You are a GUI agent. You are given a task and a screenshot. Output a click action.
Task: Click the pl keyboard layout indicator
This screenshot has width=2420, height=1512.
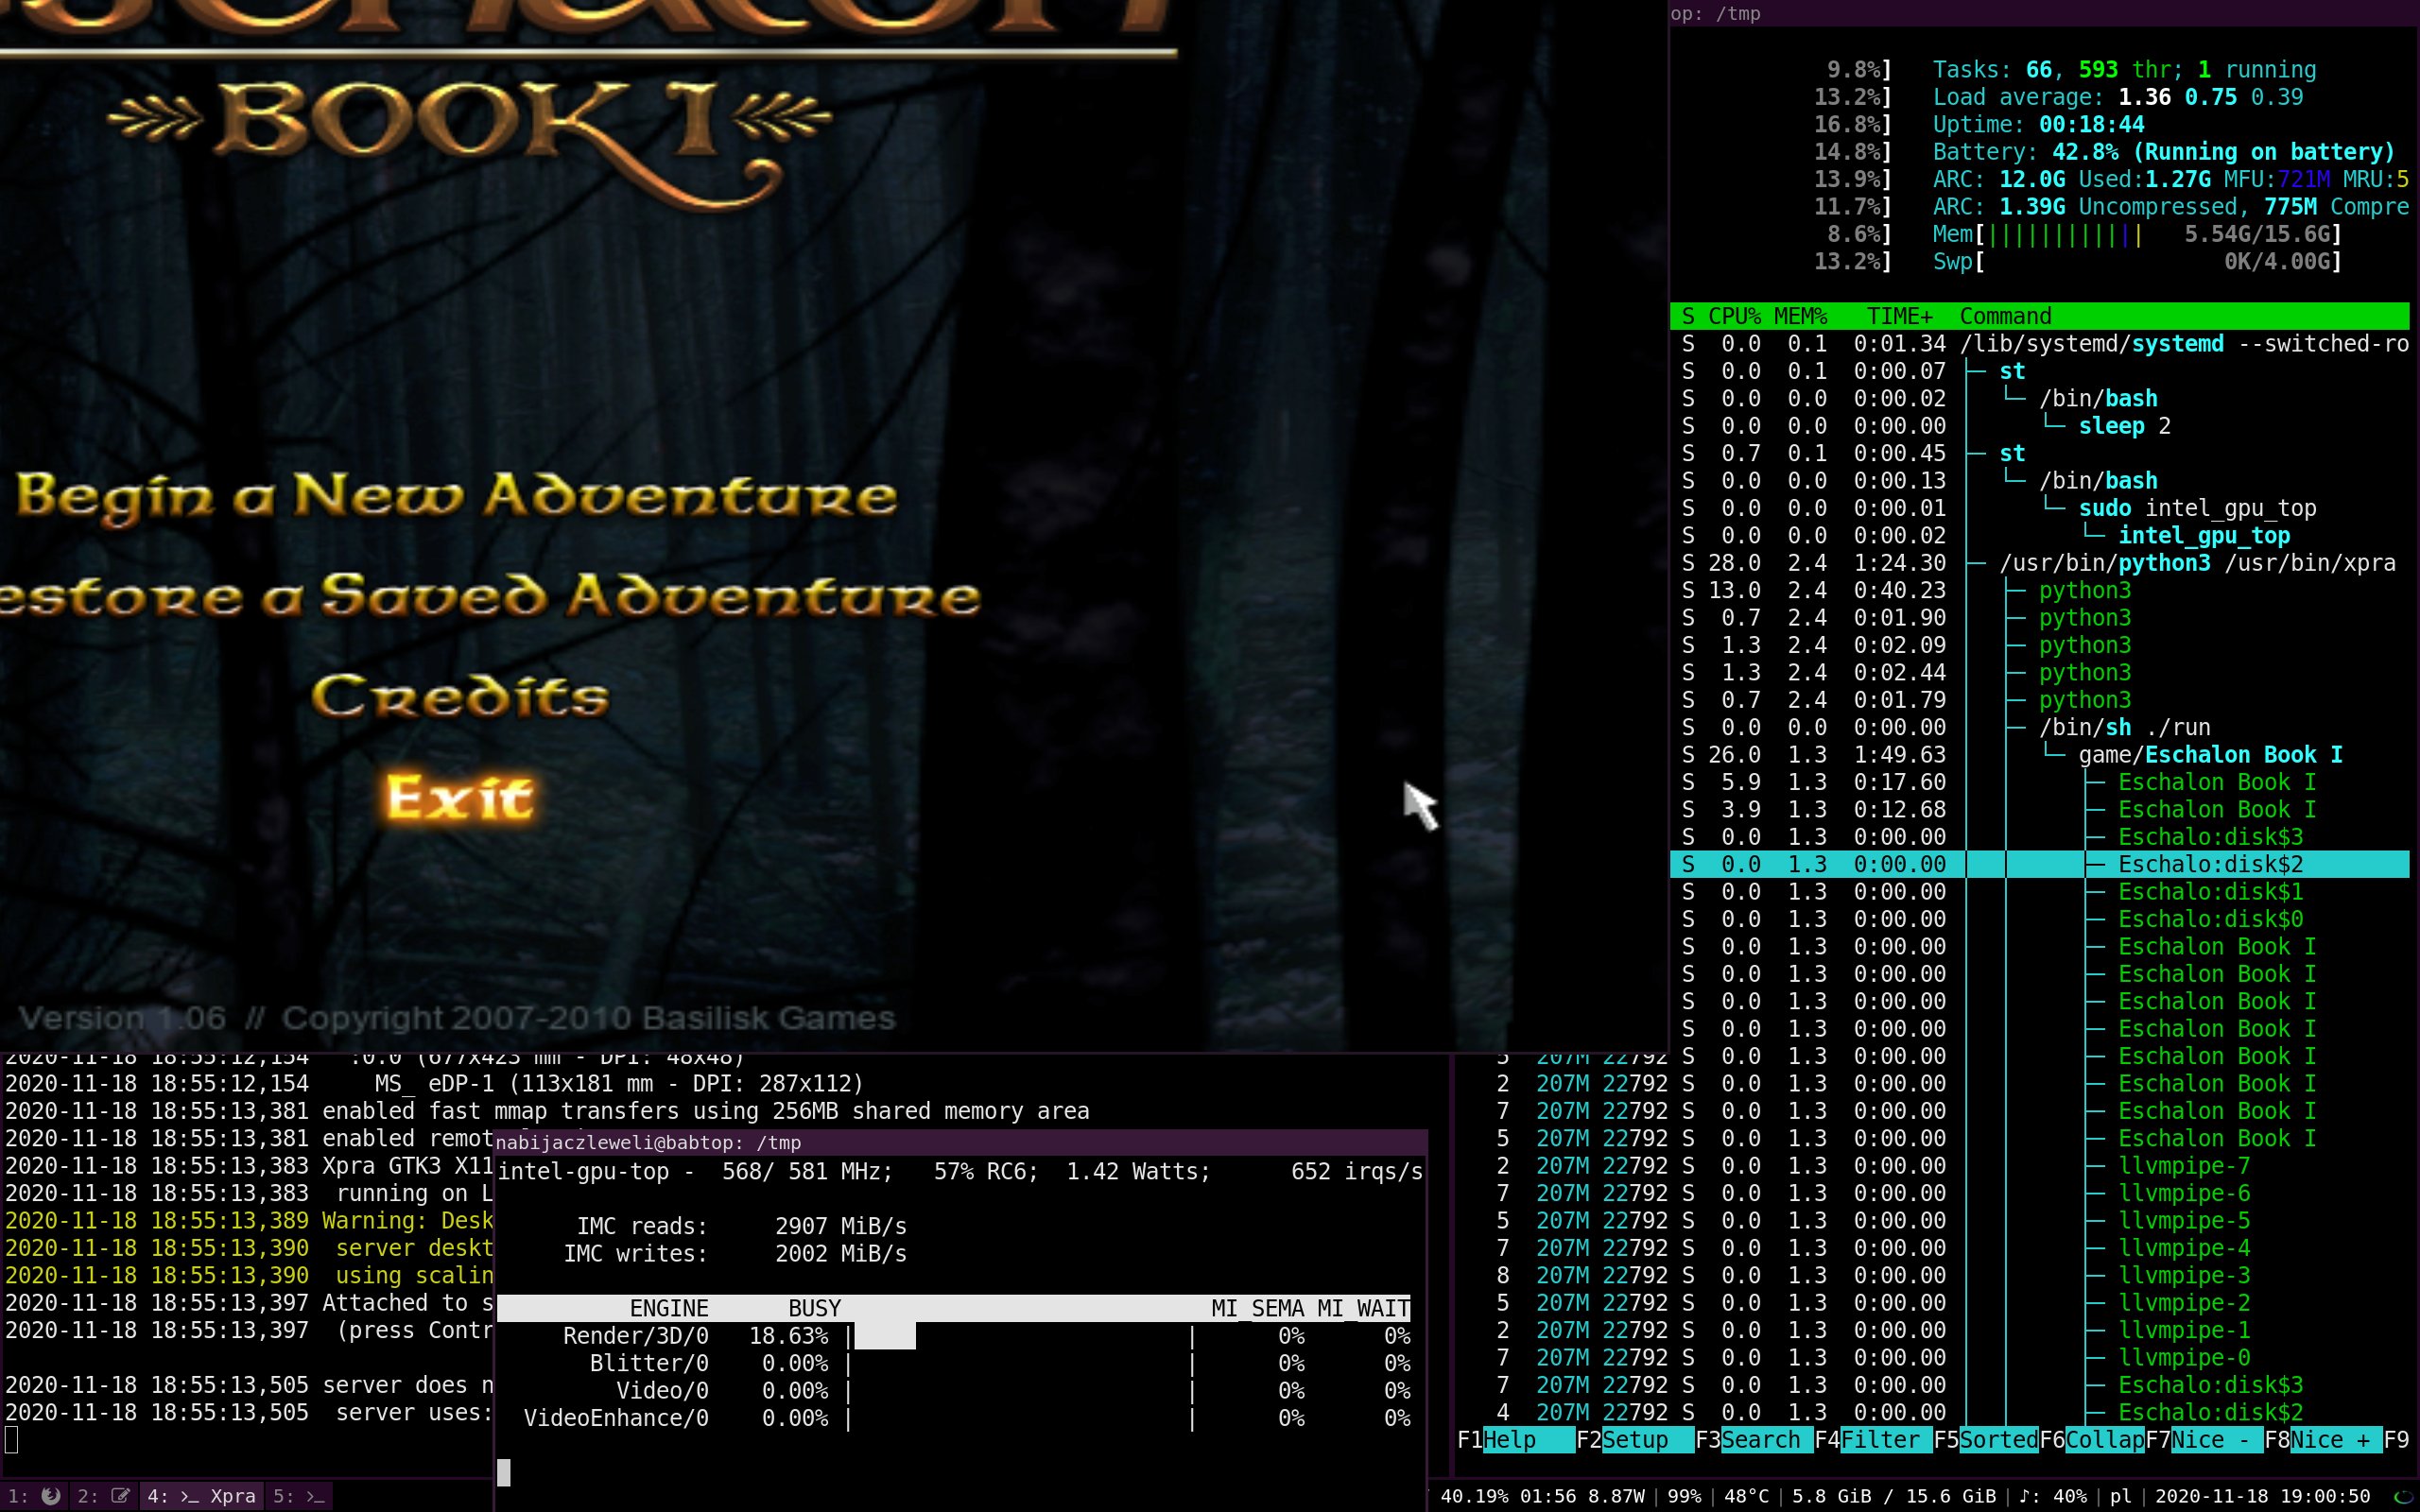coord(2120,1496)
